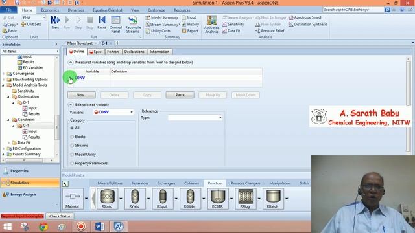Open Azeotrope Search
The width and height of the screenshot is (415, 233).
coord(305,17)
